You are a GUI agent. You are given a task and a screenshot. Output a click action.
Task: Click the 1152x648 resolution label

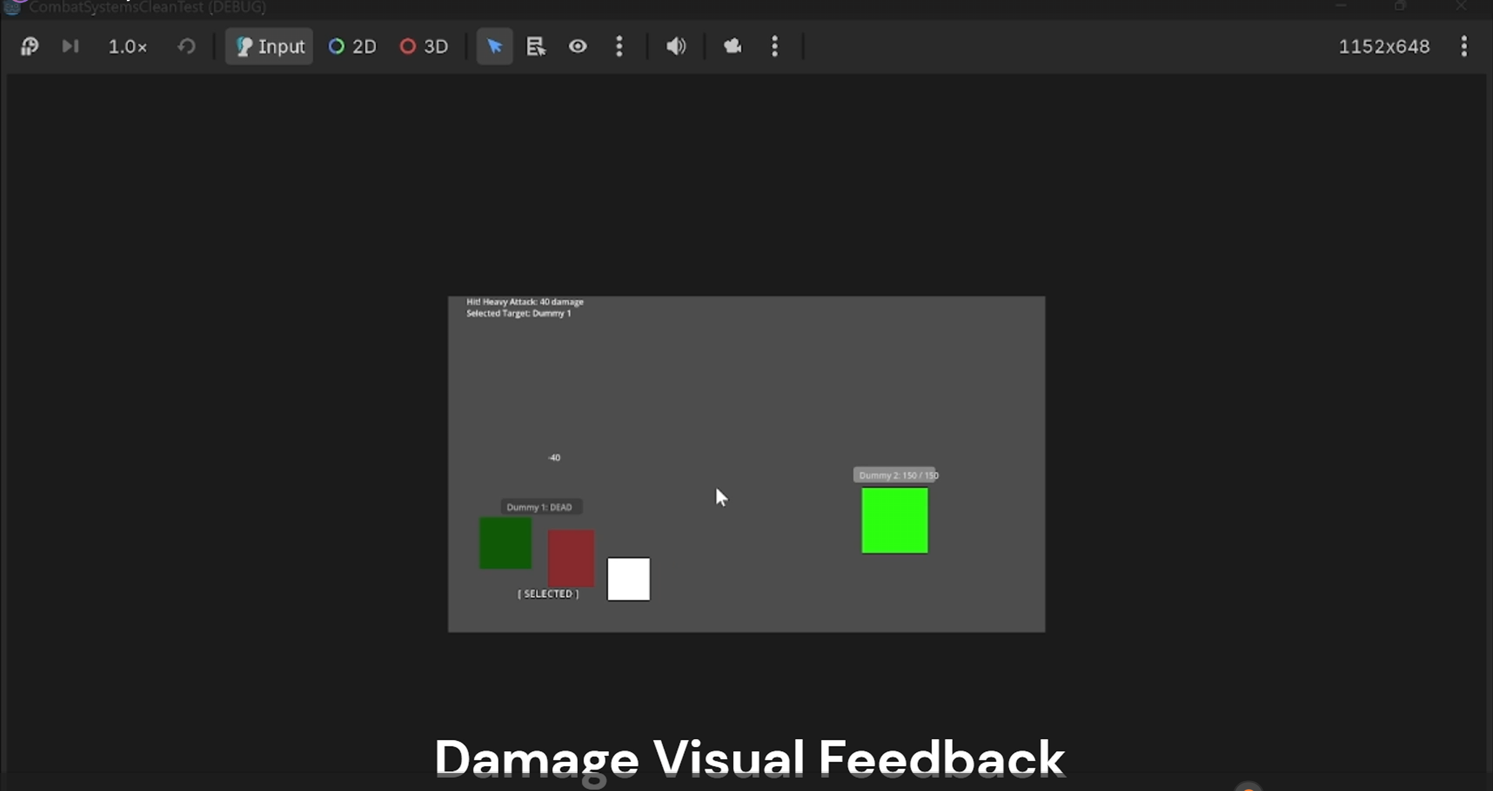[1384, 46]
